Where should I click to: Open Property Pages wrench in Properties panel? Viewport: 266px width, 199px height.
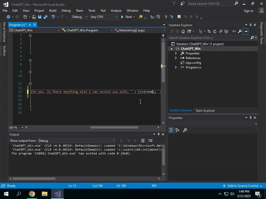pos(185,130)
